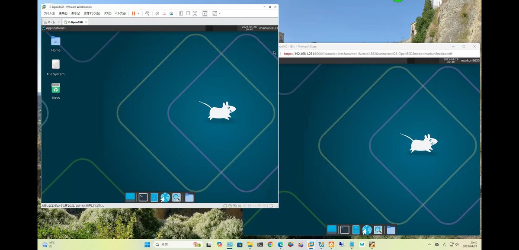Enter full screen mode icon in VMware
The height and width of the screenshot is (250, 519).
click(x=195, y=13)
